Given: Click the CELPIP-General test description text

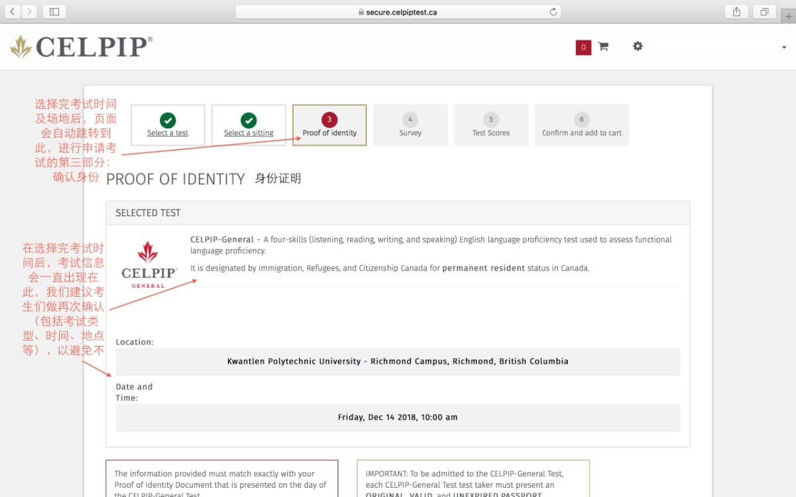Looking at the screenshot, I should (x=431, y=245).
